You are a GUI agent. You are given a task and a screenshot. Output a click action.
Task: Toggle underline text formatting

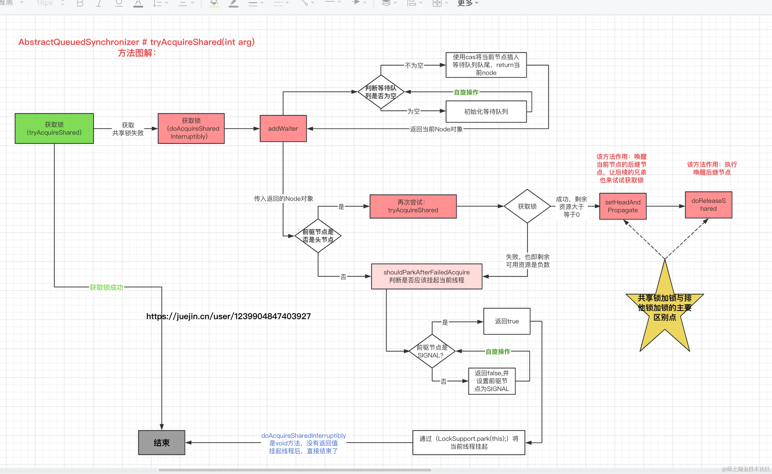(x=118, y=3)
